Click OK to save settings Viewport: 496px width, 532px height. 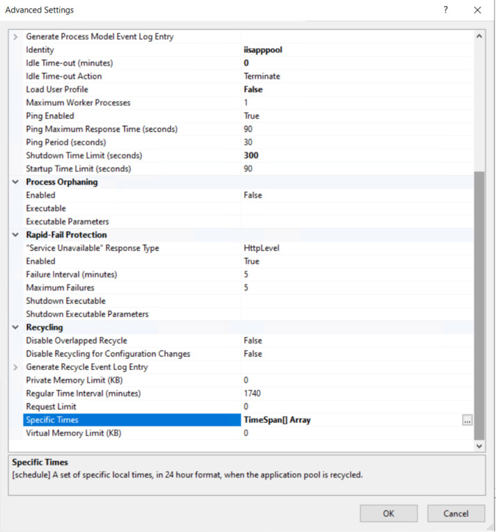(388, 513)
